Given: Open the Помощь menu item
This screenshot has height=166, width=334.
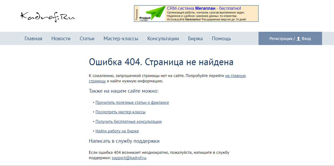Looking at the screenshot, I should (x=221, y=39).
